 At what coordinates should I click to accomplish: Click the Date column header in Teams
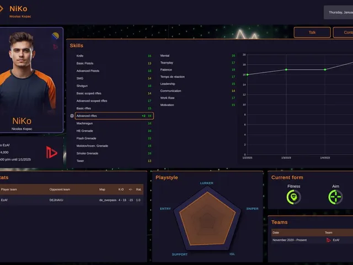click(276, 232)
